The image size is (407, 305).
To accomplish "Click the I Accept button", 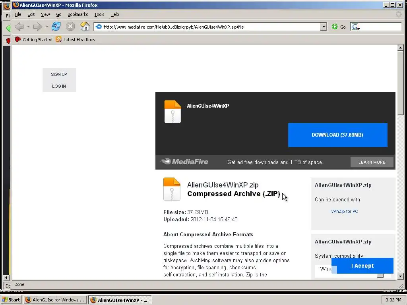I will click(362, 266).
